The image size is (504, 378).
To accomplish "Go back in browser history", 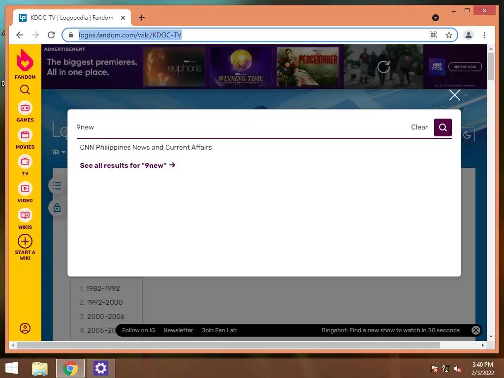I will (x=20, y=35).
